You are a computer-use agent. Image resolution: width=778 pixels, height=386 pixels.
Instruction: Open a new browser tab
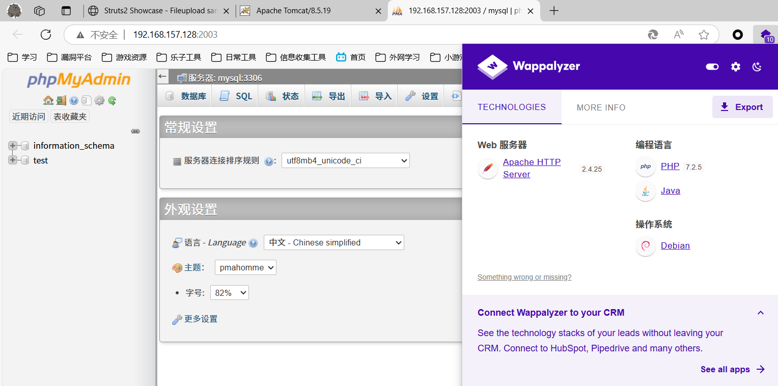554,11
